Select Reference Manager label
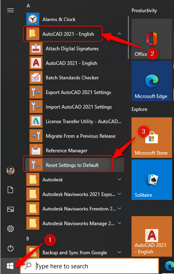Viewport: 174px width, 274px height. coord(66,151)
